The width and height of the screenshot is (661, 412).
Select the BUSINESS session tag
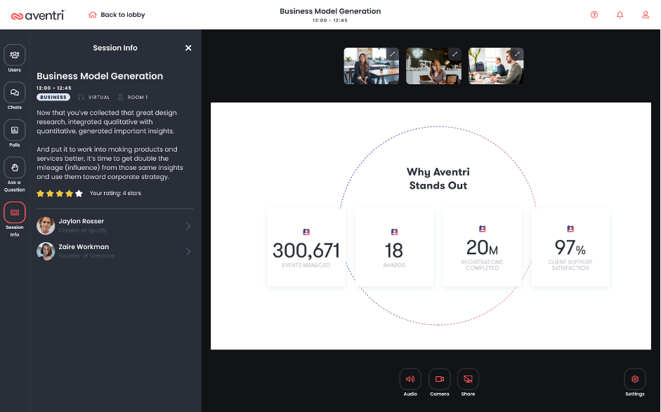[53, 97]
